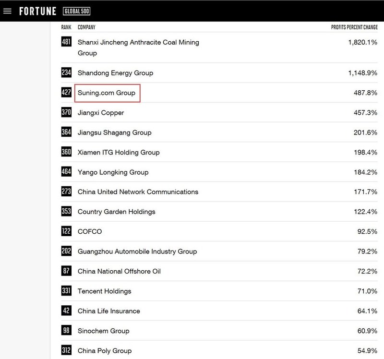384x359 pixels.
Task: Click the 487.8% profits change value
Action: point(365,93)
